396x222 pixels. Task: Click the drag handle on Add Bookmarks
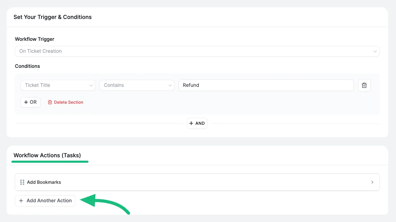coord(22,182)
